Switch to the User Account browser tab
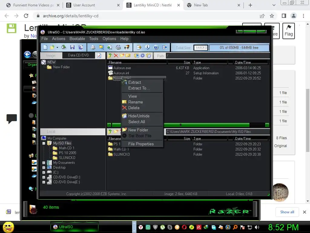The height and width of the screenshot is (233, 310). click(x=93, y=5)
